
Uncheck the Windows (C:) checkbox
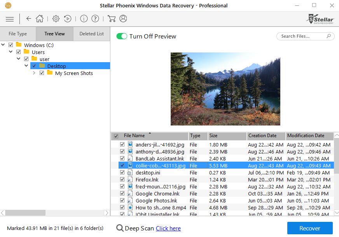(10, 45)
